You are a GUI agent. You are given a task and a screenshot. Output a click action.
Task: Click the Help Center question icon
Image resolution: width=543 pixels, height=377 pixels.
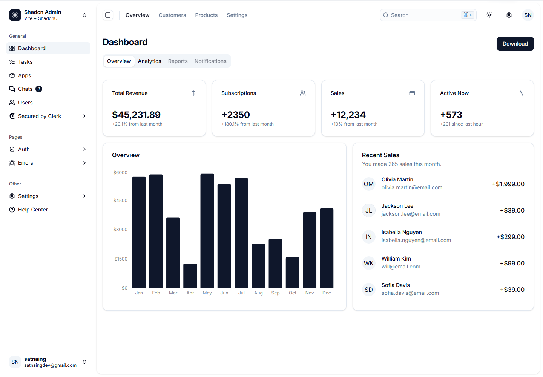pyautogui.click(x=12, y=210)
